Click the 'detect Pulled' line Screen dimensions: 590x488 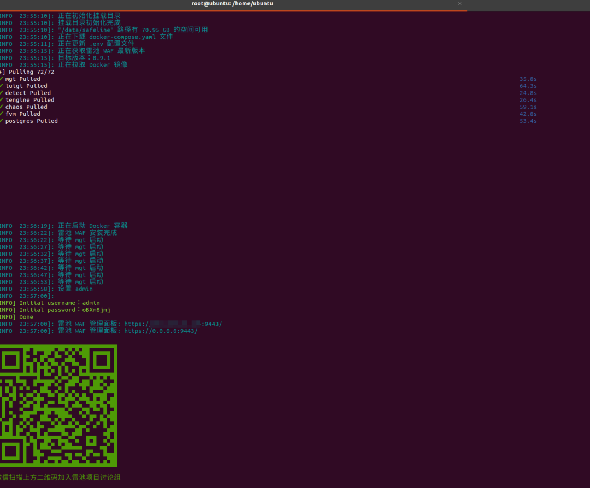pos(26,93)
